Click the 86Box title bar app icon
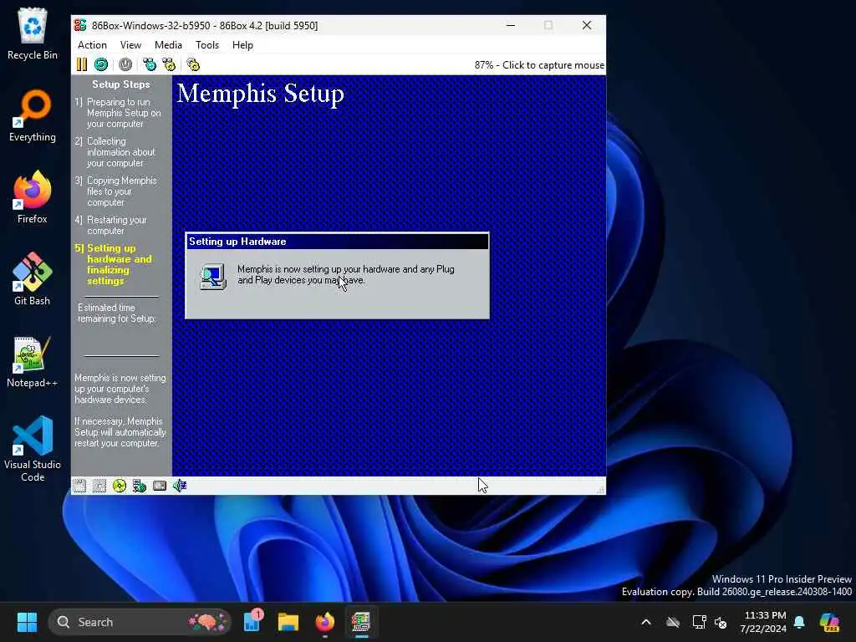Screen dimensions: 856x642 [80, 25]
